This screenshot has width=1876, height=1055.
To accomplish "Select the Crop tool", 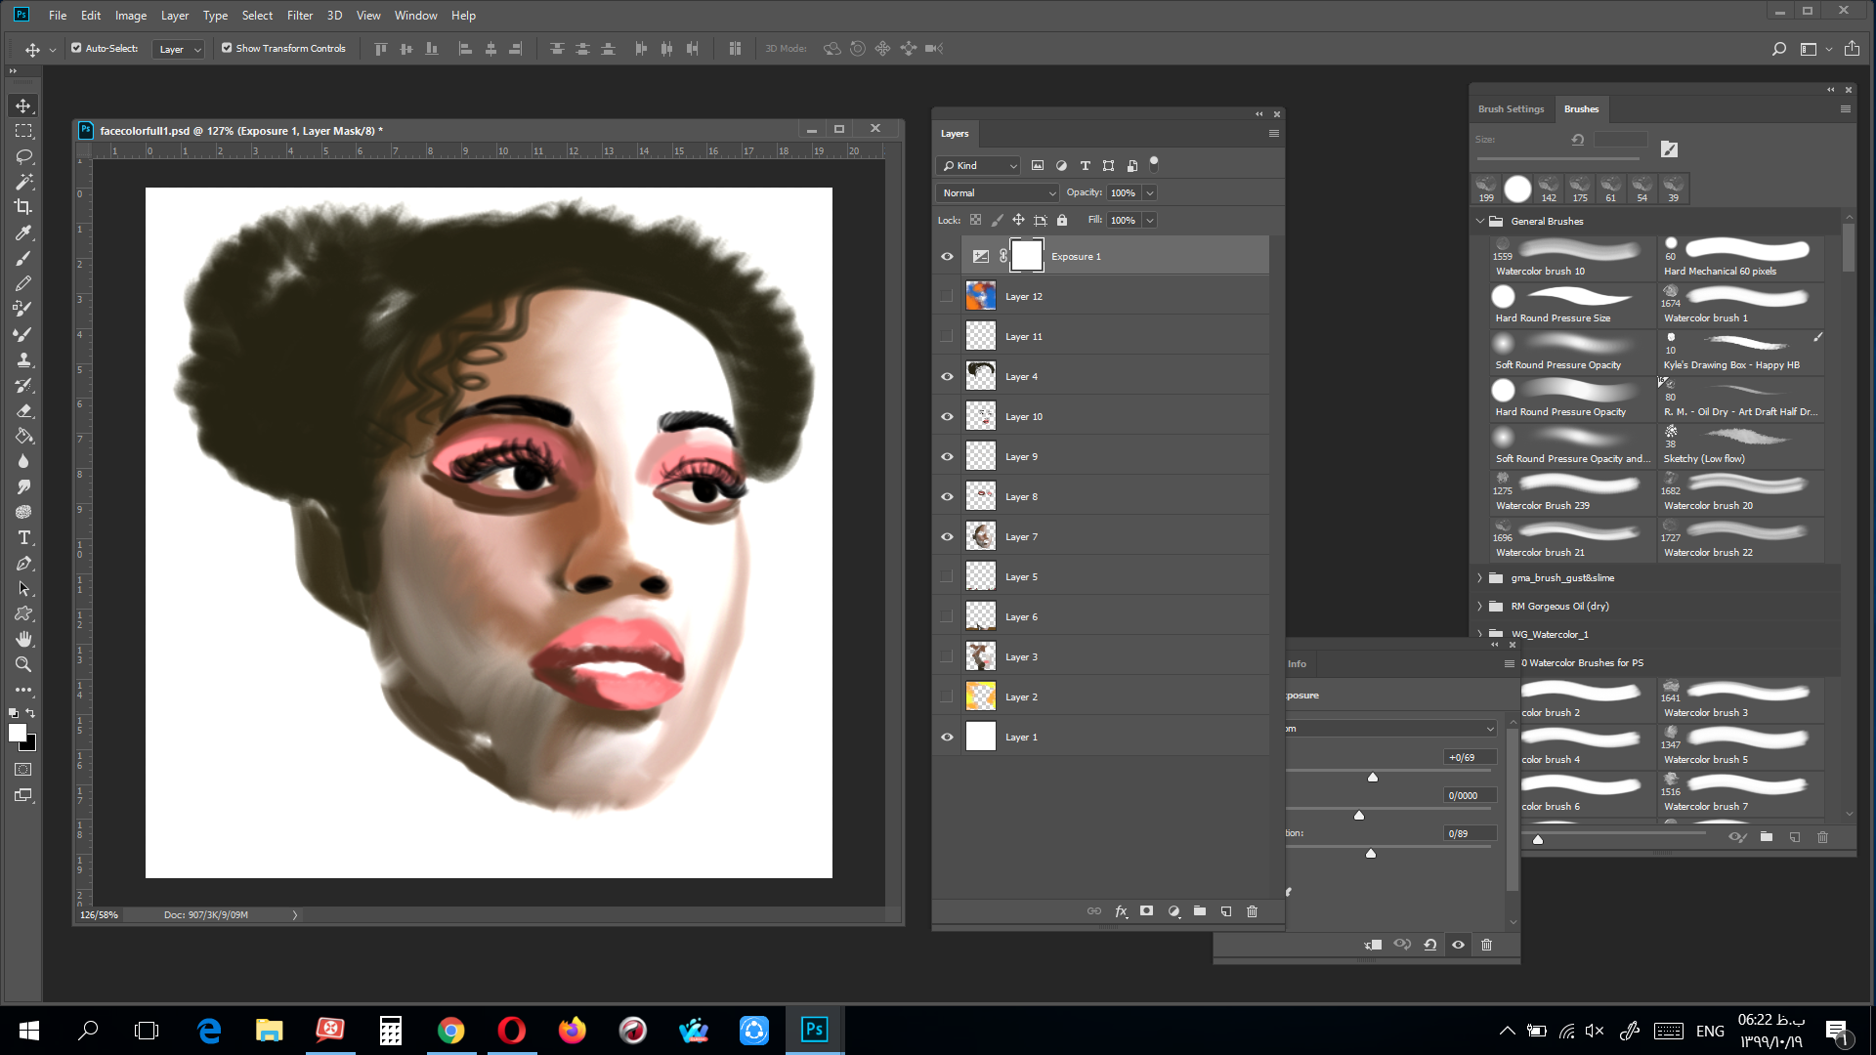I will click(23, 207).
